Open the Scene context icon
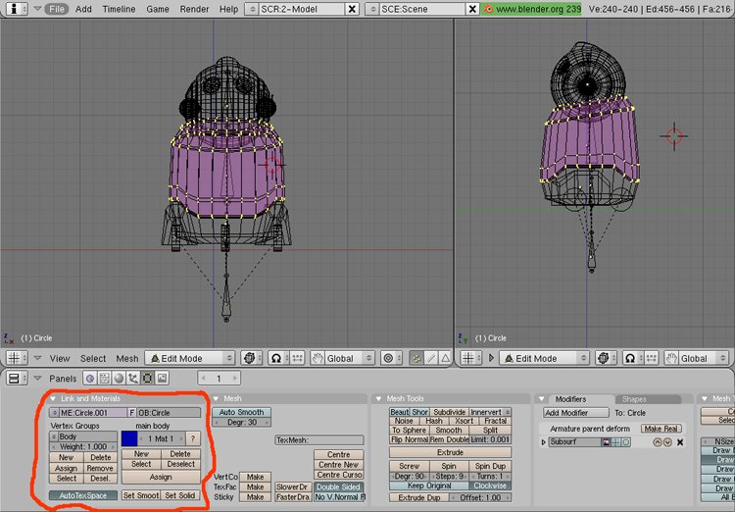This screenshot has width=735, height=512. tap(162, 378)
